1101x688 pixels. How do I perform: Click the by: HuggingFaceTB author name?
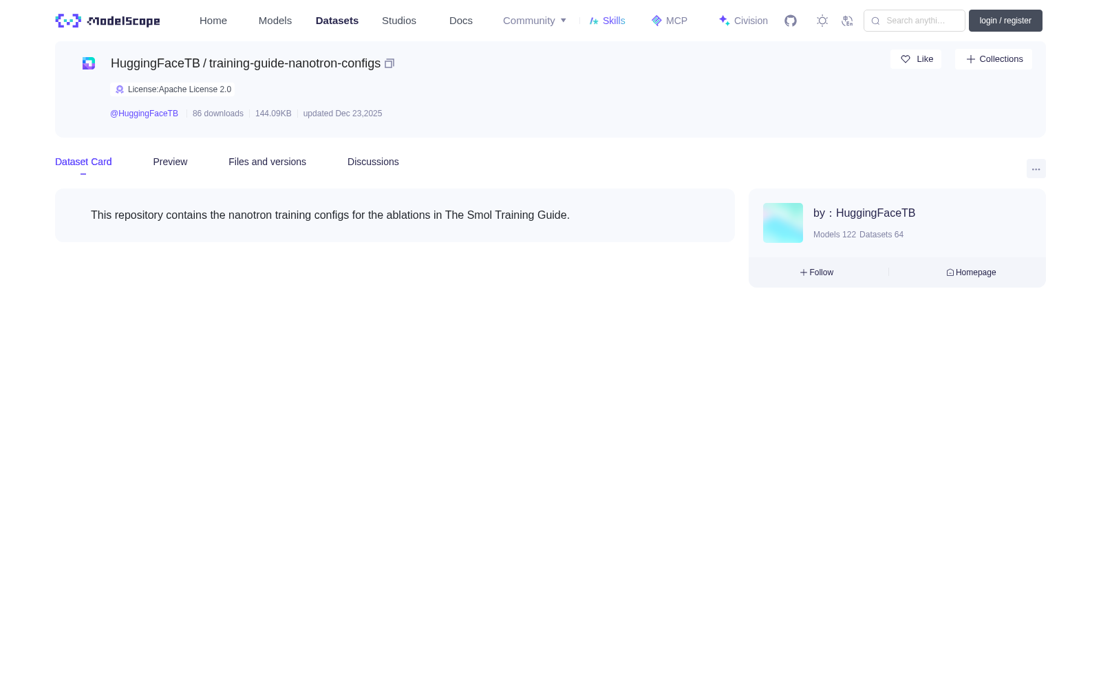point(864,213)
